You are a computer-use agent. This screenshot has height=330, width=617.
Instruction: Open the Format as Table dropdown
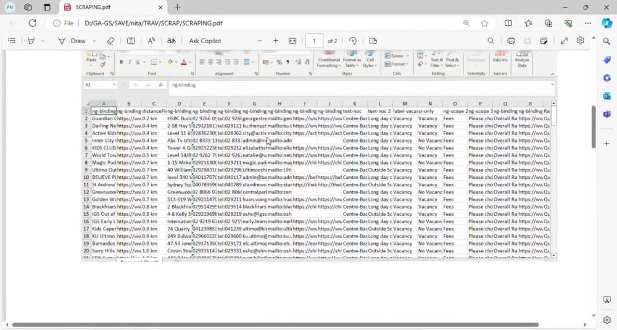(352, 59)
